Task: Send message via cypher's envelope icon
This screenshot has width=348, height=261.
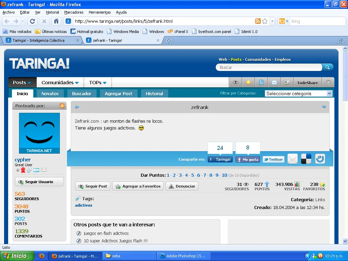Action: [x=44, y=170]
